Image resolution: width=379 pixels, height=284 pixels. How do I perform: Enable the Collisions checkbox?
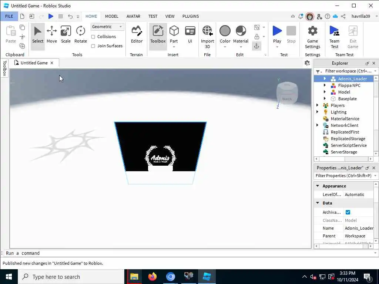point(93,37)
